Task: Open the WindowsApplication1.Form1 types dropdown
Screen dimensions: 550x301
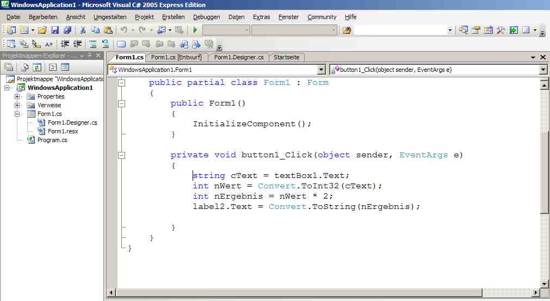Action: (322, 70)
